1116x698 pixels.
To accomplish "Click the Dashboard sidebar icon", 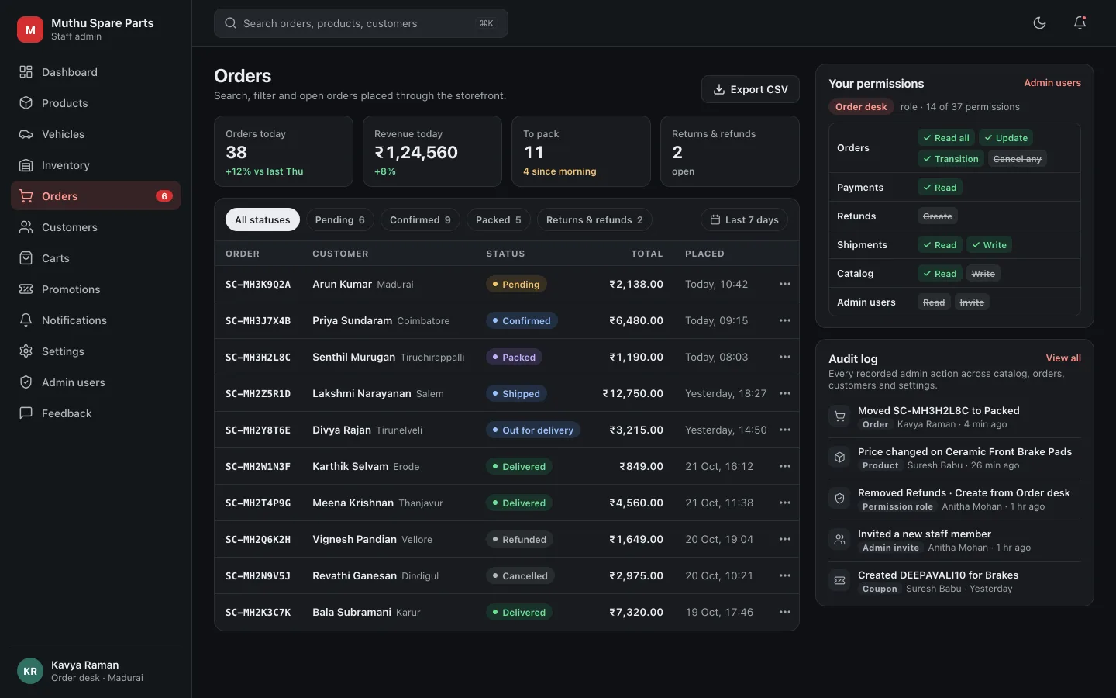I will [x=26, y=72].
